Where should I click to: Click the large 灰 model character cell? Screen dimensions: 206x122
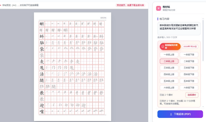[x=42, y=62]
